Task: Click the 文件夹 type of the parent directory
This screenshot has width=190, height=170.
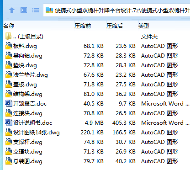Action: pyautogui.click(x=149, y=37)
